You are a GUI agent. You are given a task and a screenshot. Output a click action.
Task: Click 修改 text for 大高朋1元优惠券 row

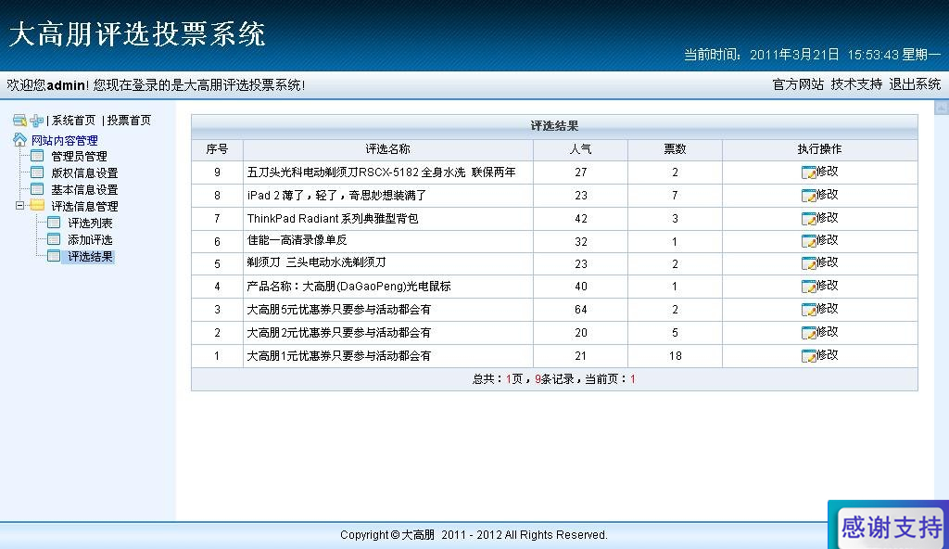tap(828, 354)
